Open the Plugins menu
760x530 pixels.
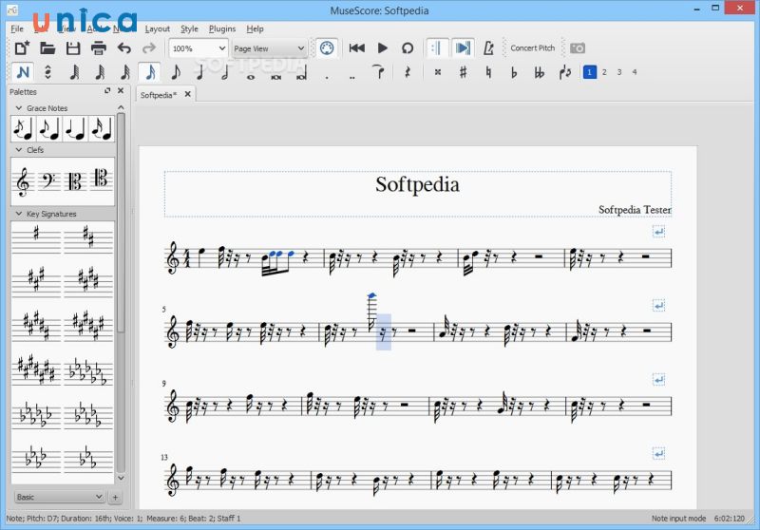(222, 28)
